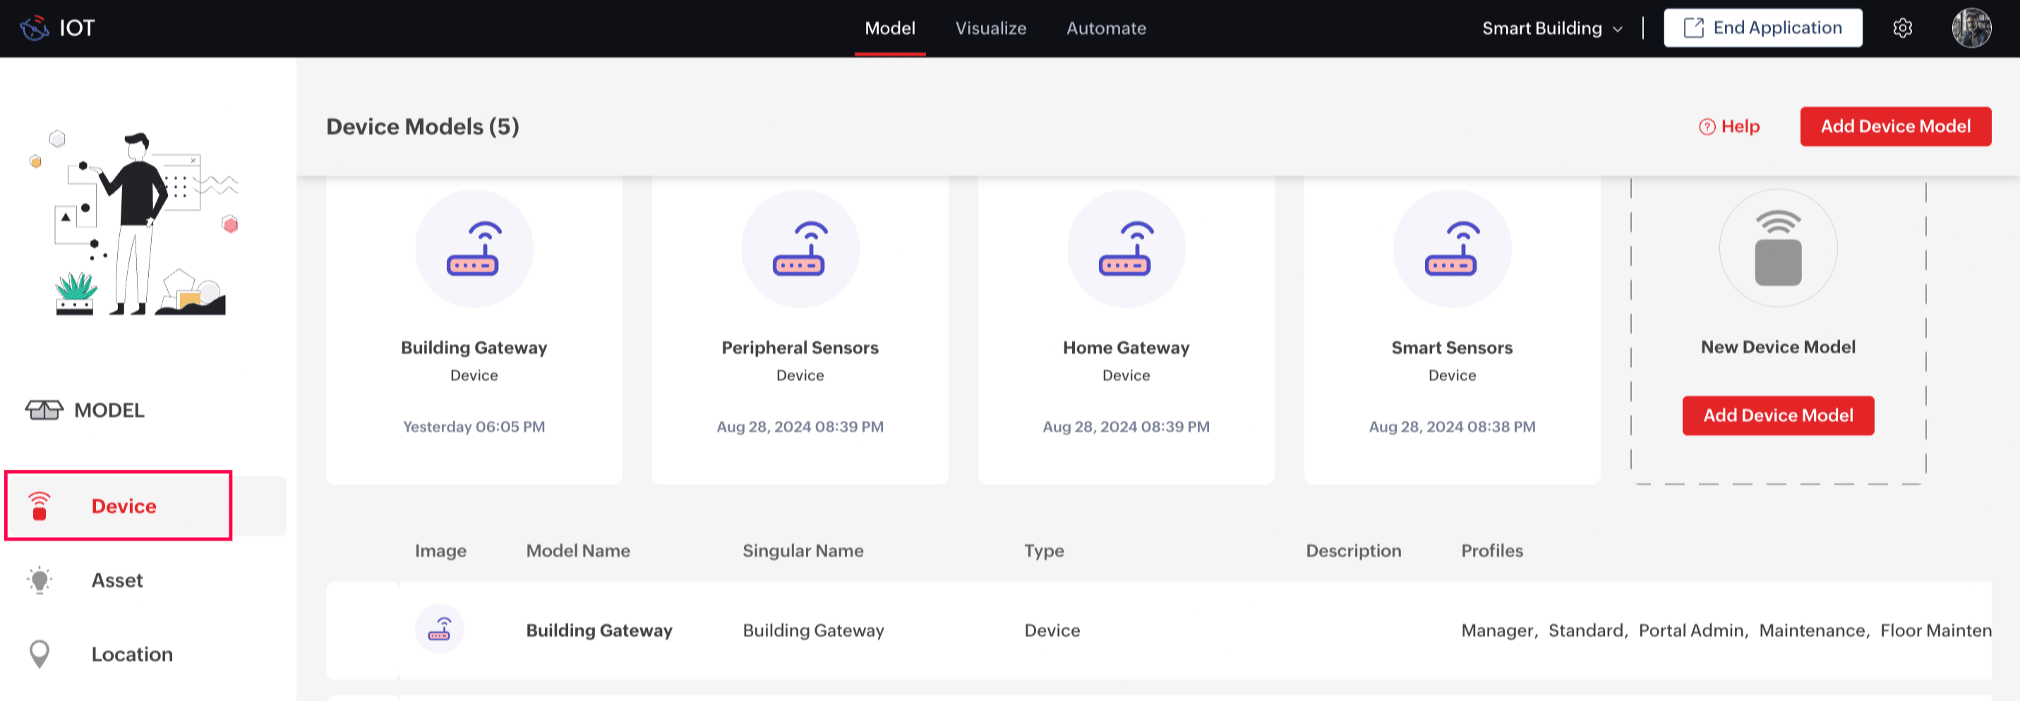This screenshot has height=701, width=2020.
Task: Click the MODEL box icon in sidebar
Action: tap(44, 410)
